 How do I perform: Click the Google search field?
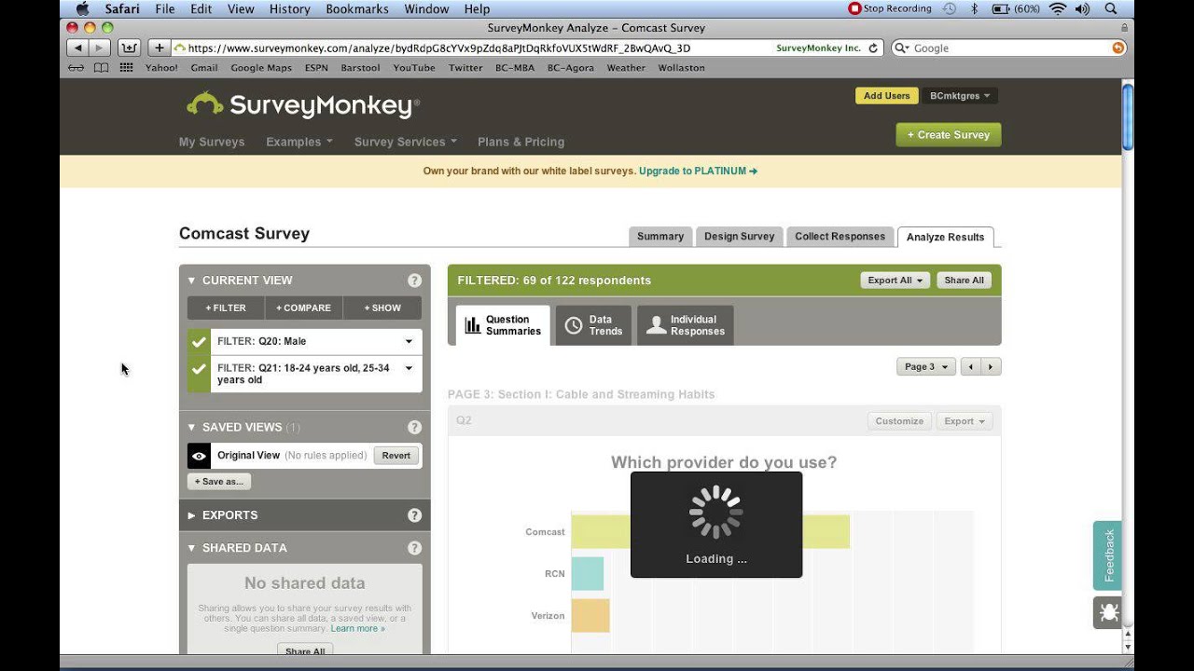1009,48
